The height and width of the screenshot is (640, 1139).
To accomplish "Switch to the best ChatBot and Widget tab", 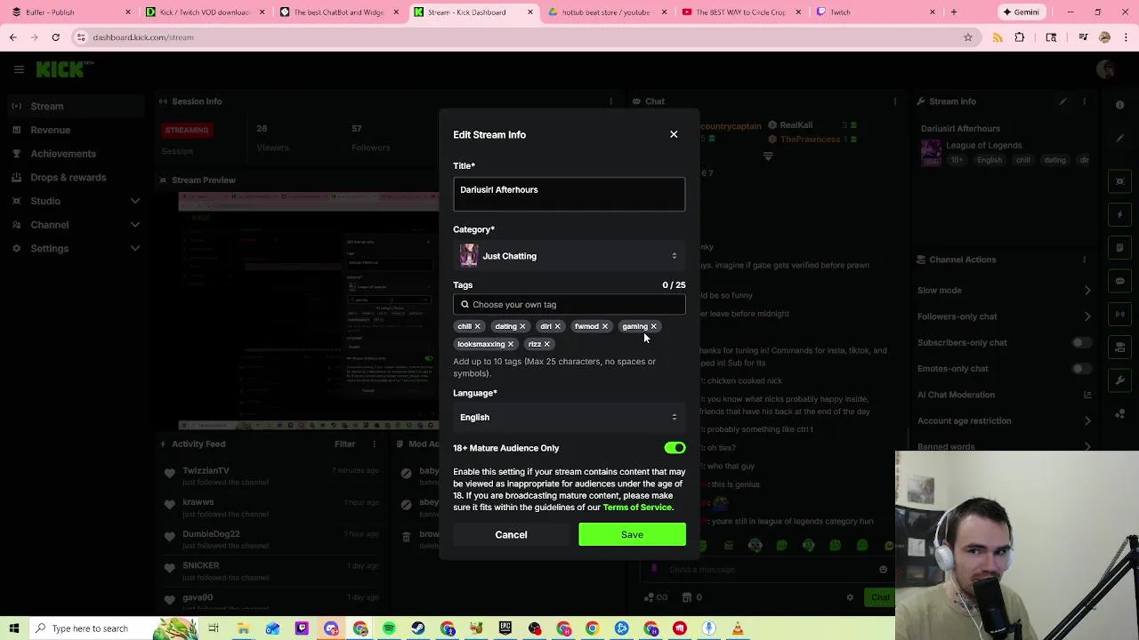I will click(338, 12).
